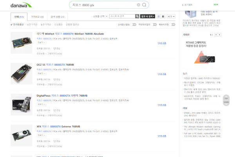Open OCZ SS 8800GTX product thumbnail

(x=22, y=74)
